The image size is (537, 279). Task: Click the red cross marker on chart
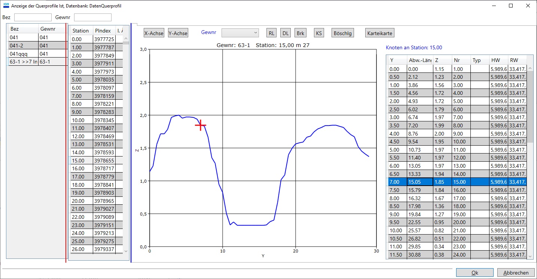pos(201,125)
